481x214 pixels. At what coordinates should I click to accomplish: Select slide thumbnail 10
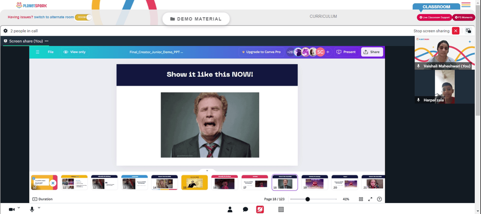coord(44,182)
